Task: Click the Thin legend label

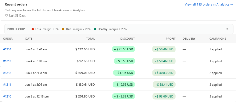Action: (x=68, y=29)
